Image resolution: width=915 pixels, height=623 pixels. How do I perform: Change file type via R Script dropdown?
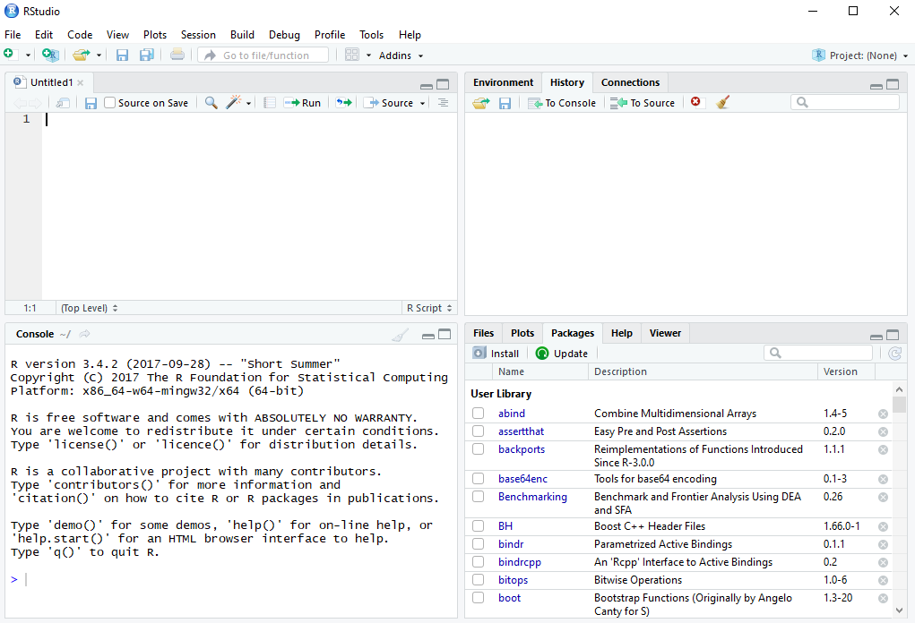[x=429, y=308]
